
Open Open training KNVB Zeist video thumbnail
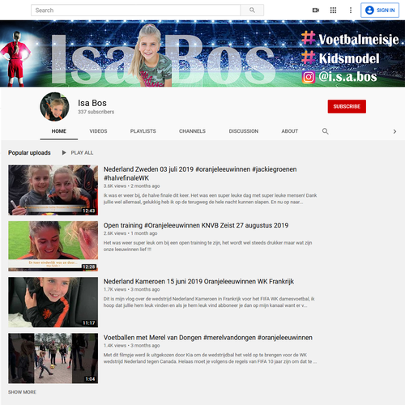click(x=53, y=246)
